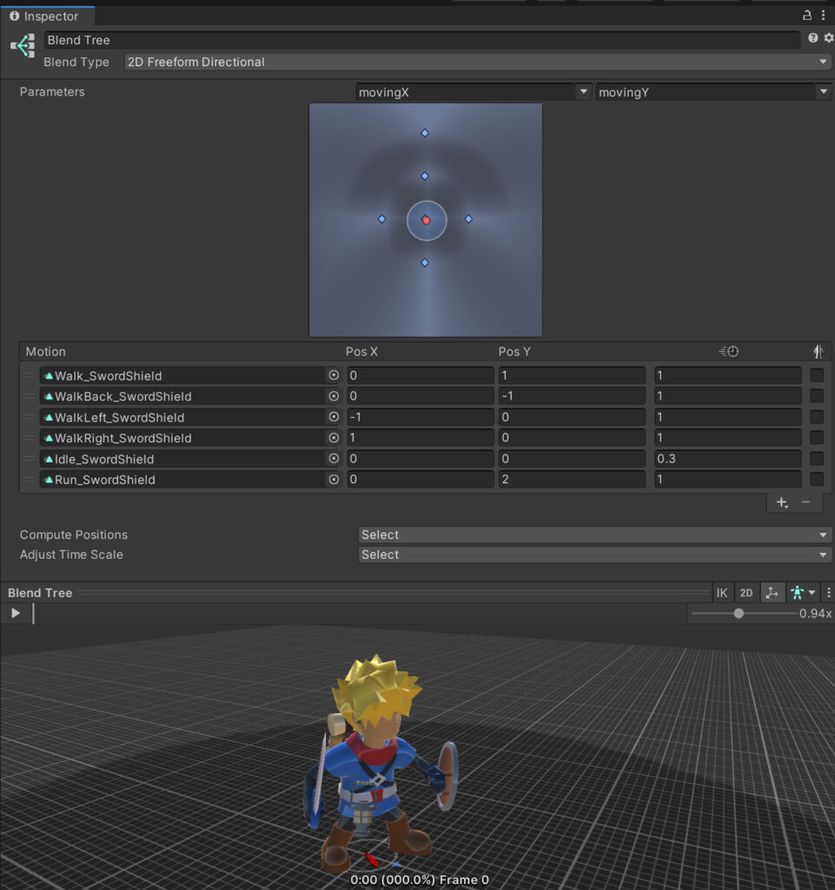The height and width of the screenshot is (890, 835).
Task: Expand the avatar preview dropdown arrow
Action: 812,593
